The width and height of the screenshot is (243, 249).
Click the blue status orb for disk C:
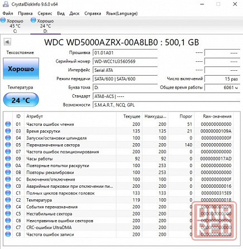[3, 20]
